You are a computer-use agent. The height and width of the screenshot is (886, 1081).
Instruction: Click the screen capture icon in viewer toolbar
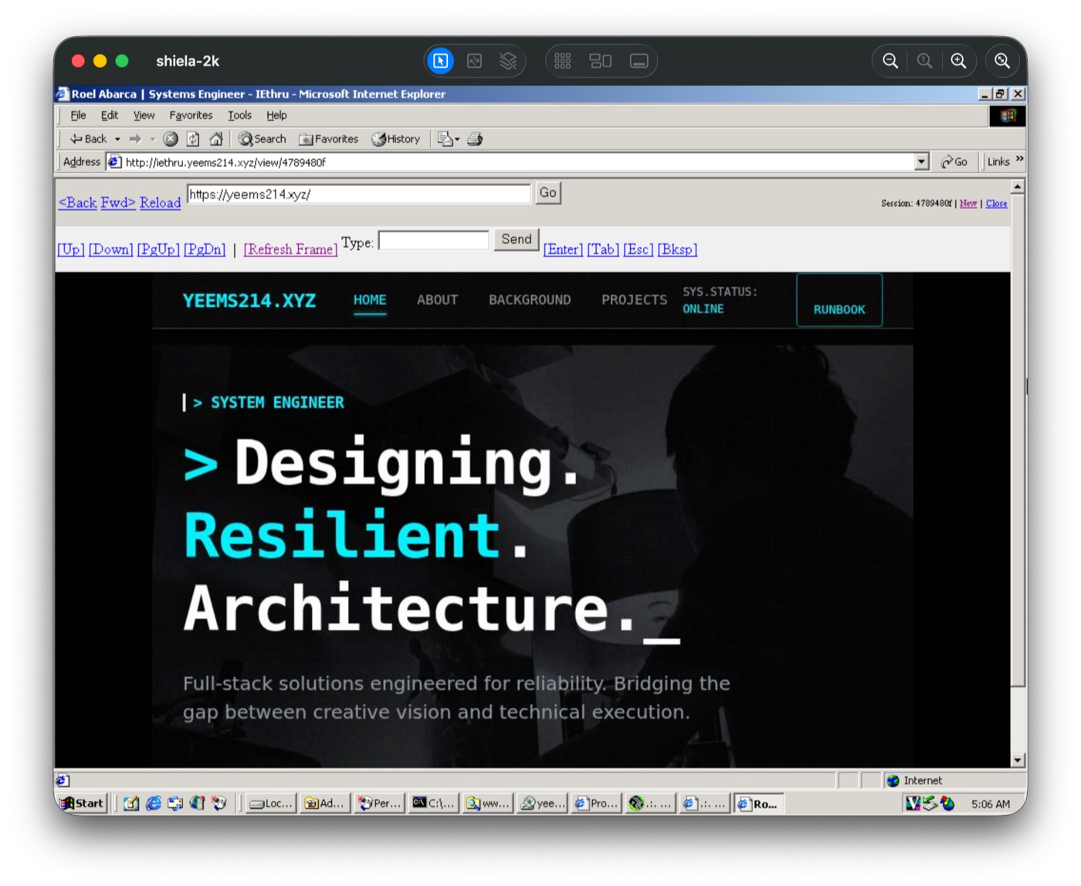click(474, 61)
